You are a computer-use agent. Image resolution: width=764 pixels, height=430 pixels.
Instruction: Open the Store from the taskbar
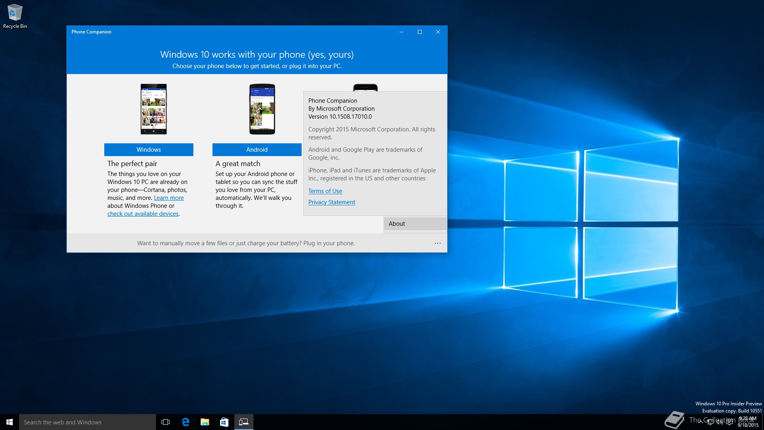click(x=224, y=422)
